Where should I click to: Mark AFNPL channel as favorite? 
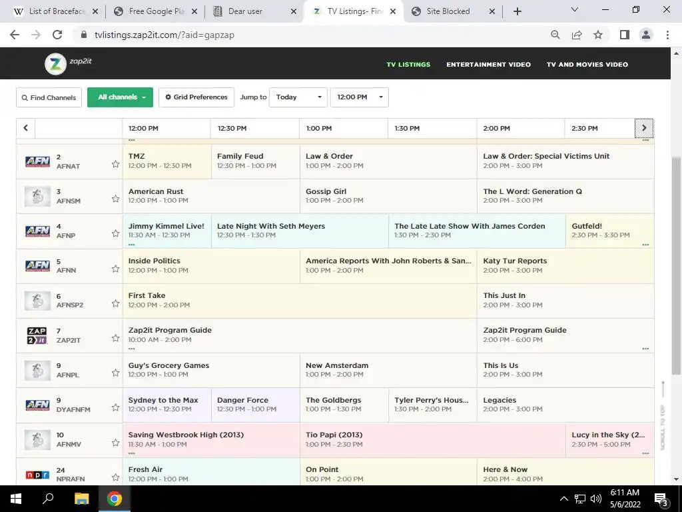point(115,373)
